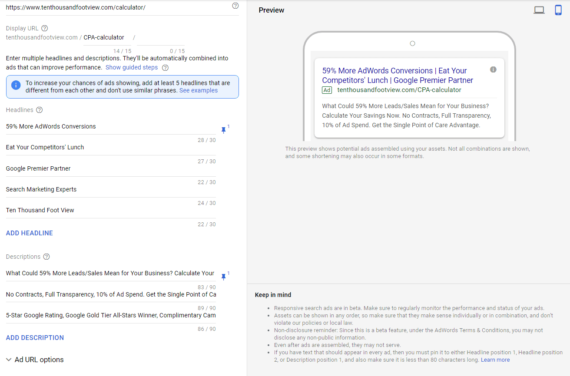Image resolution: width=570 pixels, height=376 pixels.
Task: Click the Preview panel title
Action: click(x=272, y=10)
